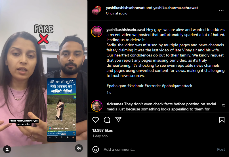Show tagged people on video

(7, 149)
